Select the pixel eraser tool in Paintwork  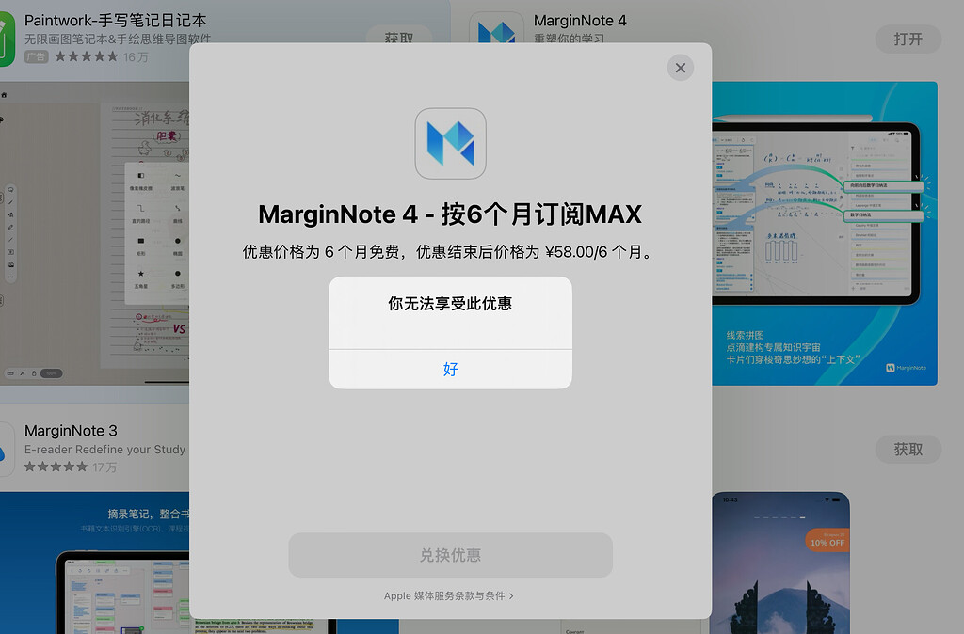[142, 175]
